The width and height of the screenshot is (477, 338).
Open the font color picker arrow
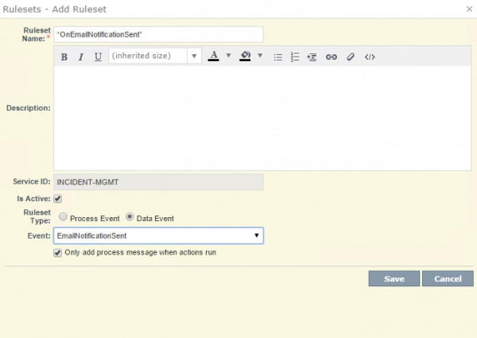point(228,56)
